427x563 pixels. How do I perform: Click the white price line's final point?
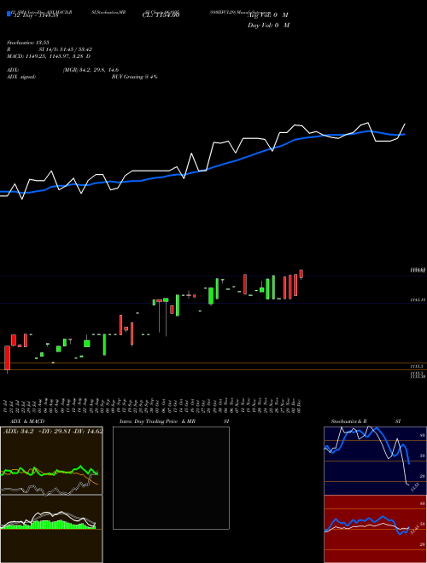tap(405, 124)
